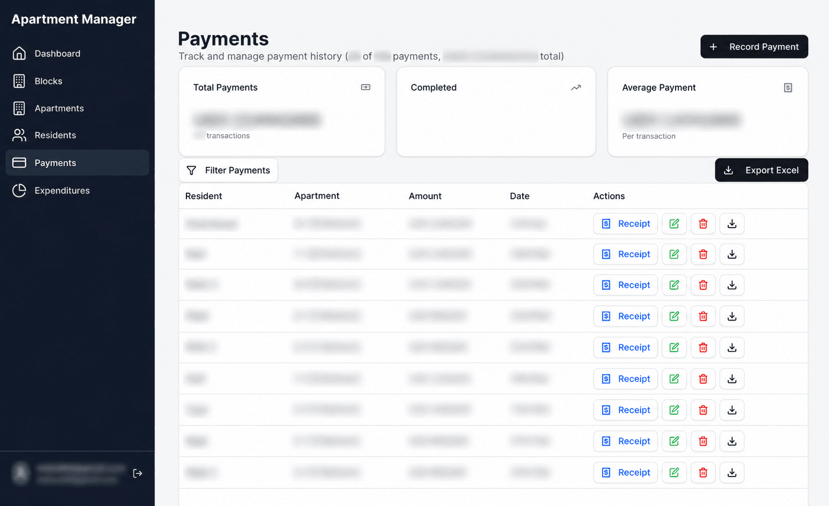Click download icon in the third row
This screenshot has height=506, width=829.
point(732,285)
